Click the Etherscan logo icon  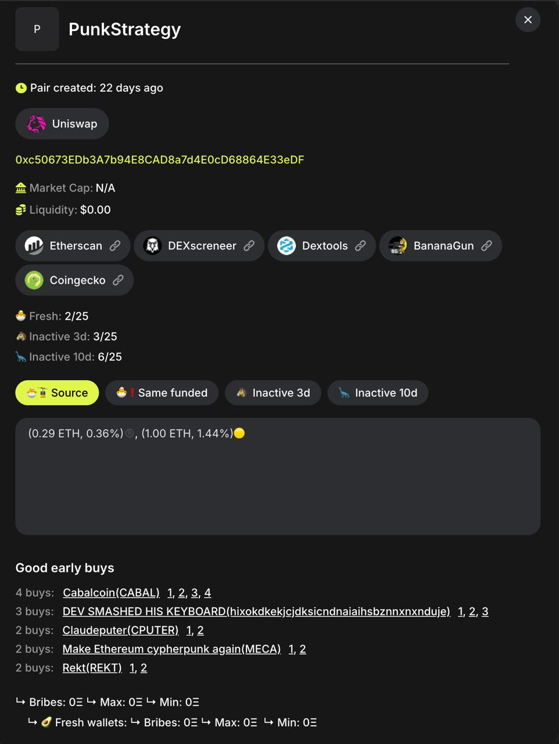click(x=34, y=246)
